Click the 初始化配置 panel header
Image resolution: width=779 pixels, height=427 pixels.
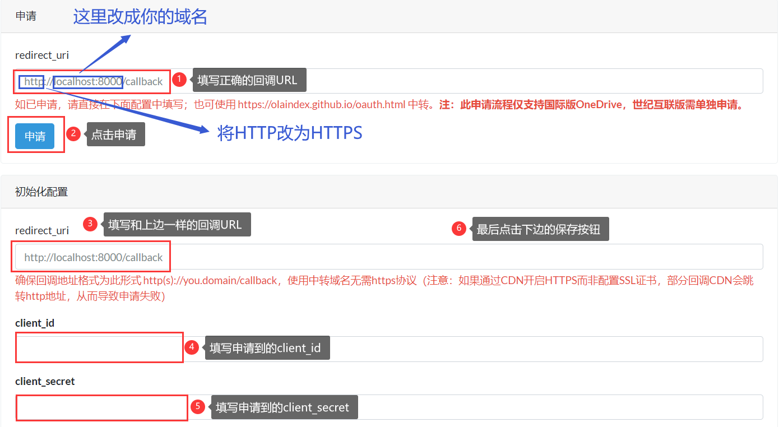(41, 192)
